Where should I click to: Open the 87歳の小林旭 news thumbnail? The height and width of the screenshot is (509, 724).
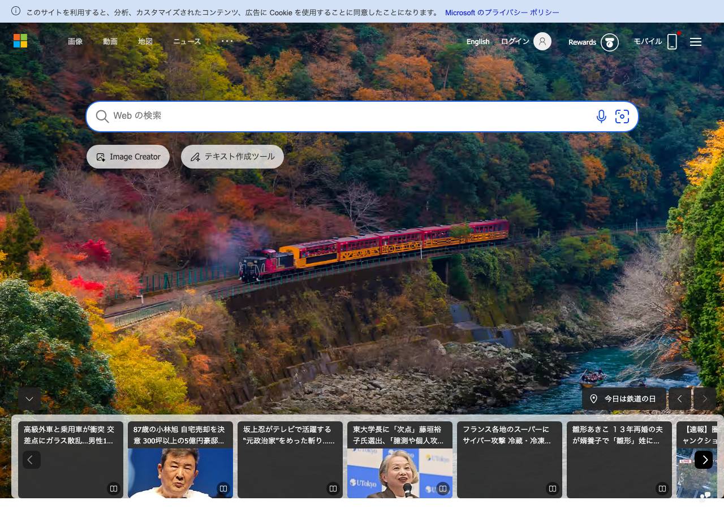(x=180, y=473)
